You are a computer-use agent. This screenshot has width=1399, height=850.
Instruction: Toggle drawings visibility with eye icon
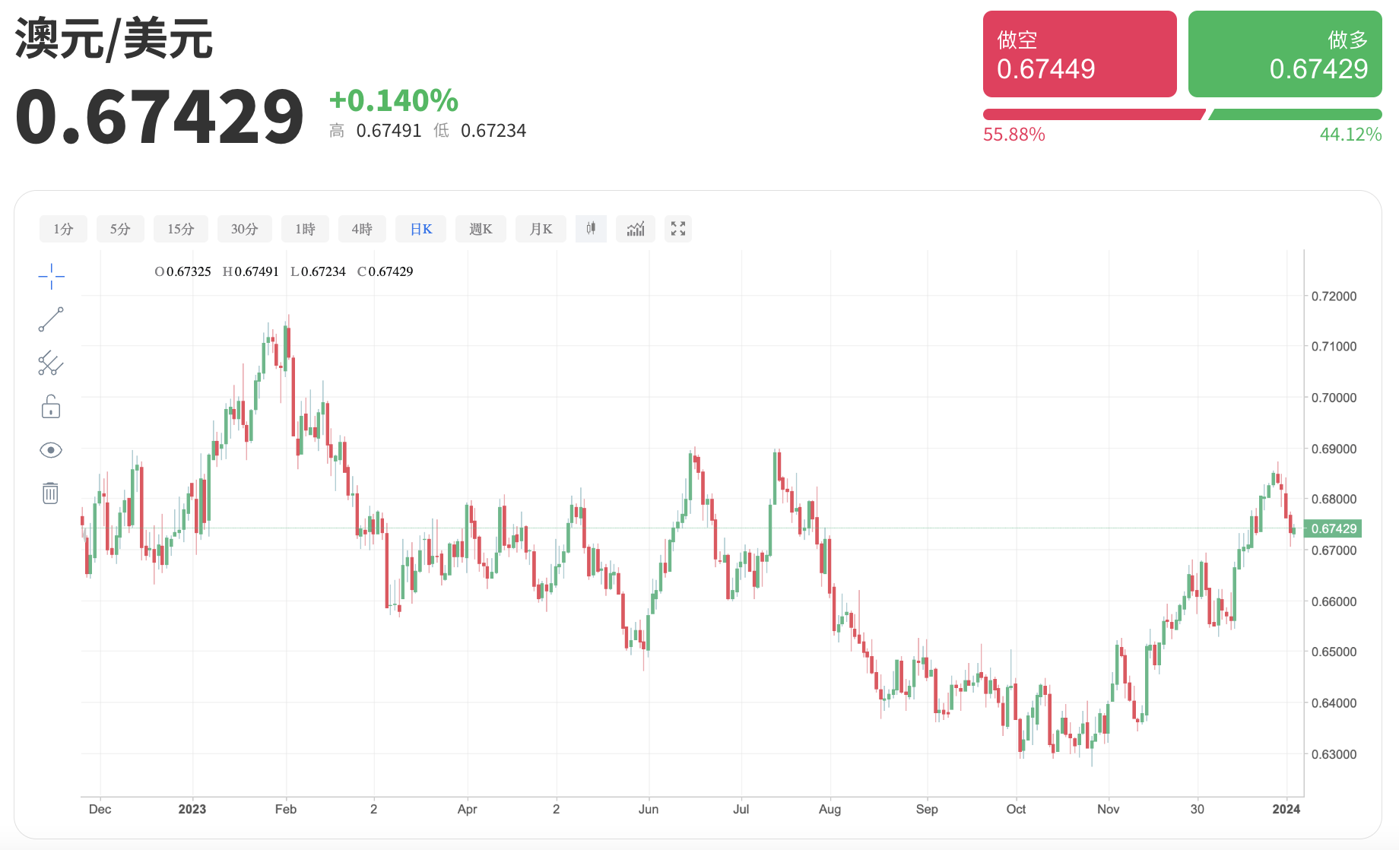[x=51, y=450]
